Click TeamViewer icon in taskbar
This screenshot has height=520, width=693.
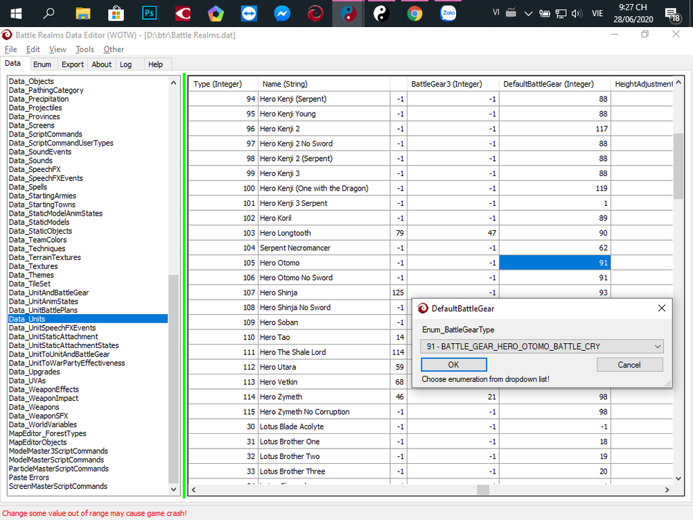(x=249, y=13)
